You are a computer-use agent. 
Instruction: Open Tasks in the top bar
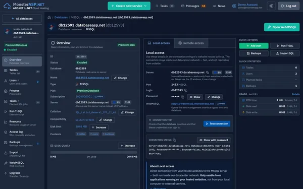(x=165, y=6)
